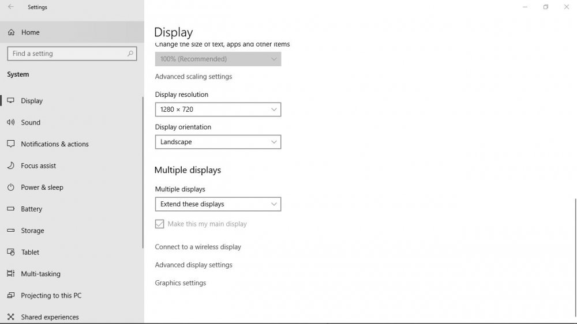This screenshot has width=577, height=324.
Task: Open the Tablet settings page
Action: (x=30, y=253)
